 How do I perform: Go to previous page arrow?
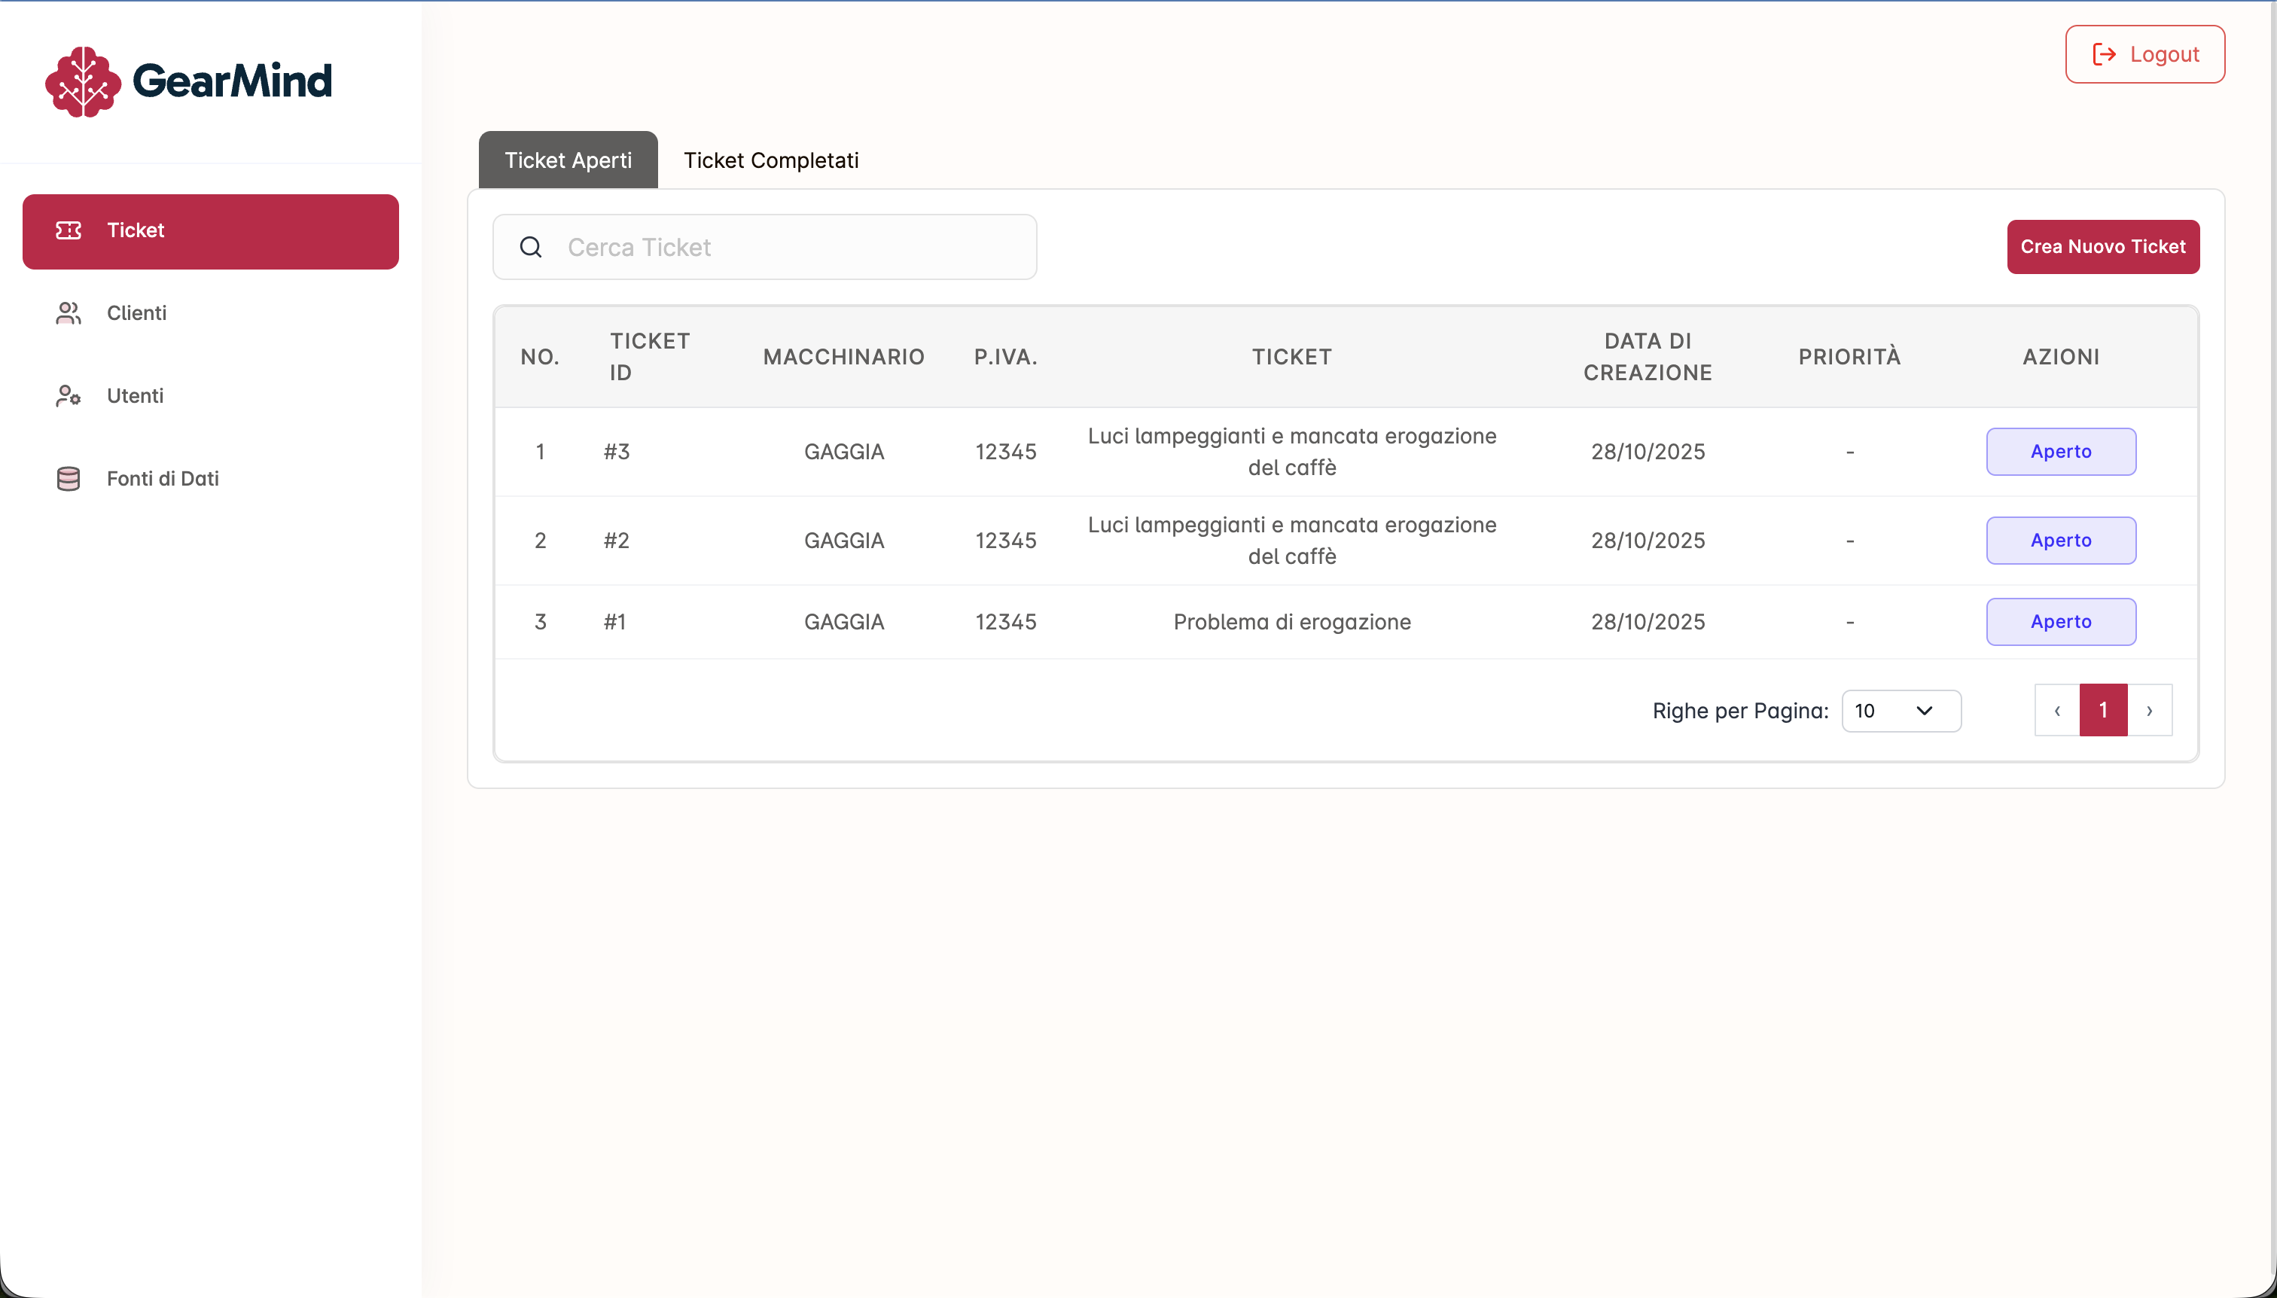2057,711
